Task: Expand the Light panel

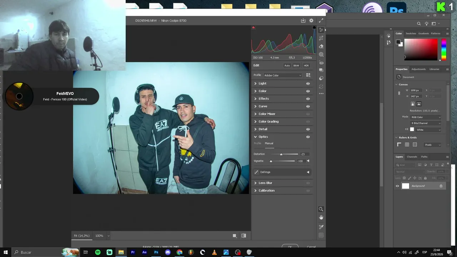Action: coord(255,84)
